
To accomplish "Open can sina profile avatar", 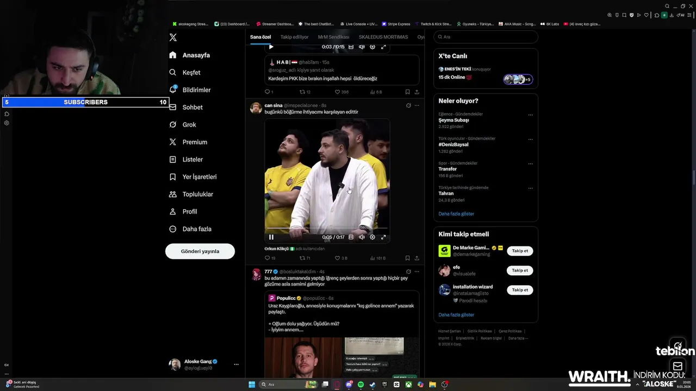I will point(256,108).
